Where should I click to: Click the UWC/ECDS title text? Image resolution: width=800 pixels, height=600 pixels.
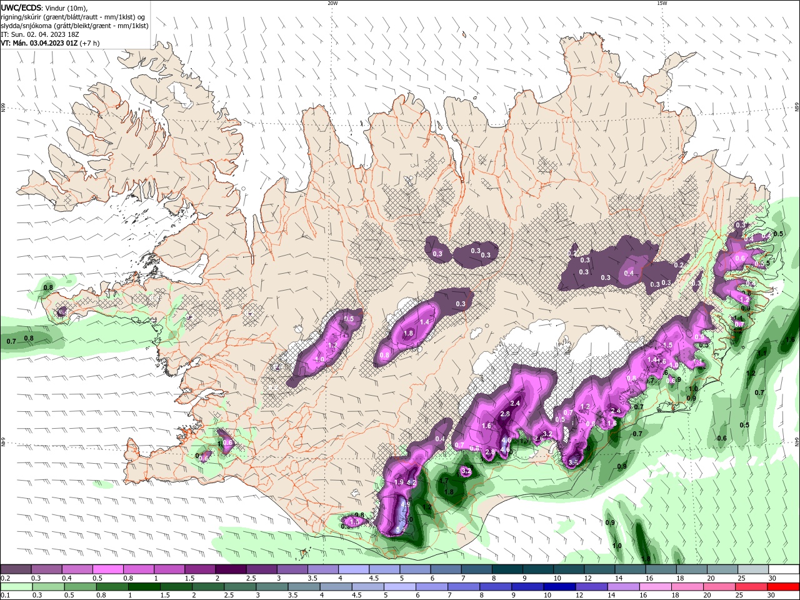[x=21, y=7]
